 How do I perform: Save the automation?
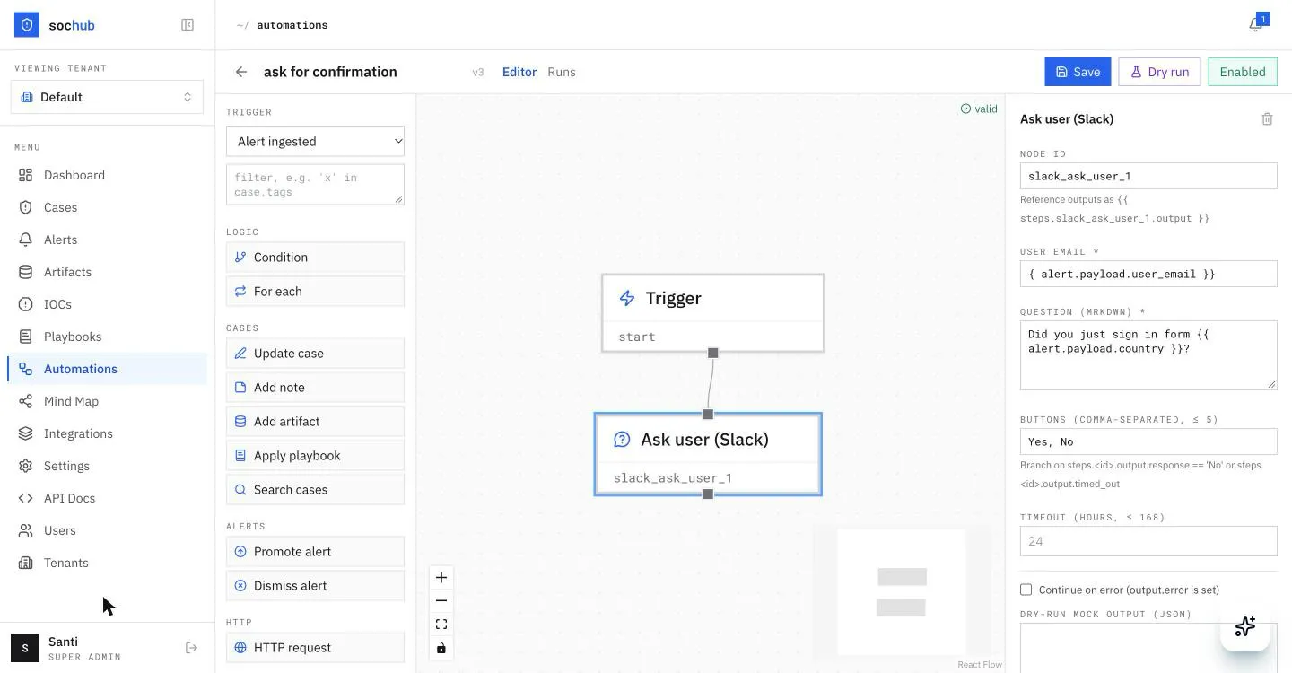(x=1078, y=72)
